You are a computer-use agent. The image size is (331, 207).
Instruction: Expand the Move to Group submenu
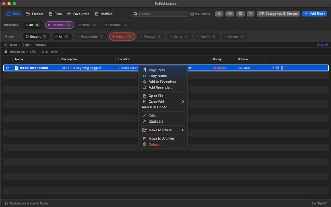(x=163, y=130)
